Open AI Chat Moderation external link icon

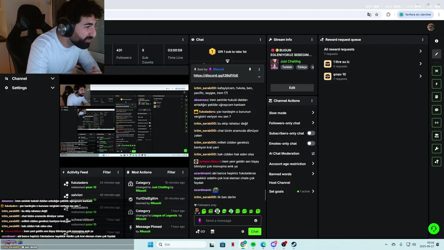(x=313, y=153)
